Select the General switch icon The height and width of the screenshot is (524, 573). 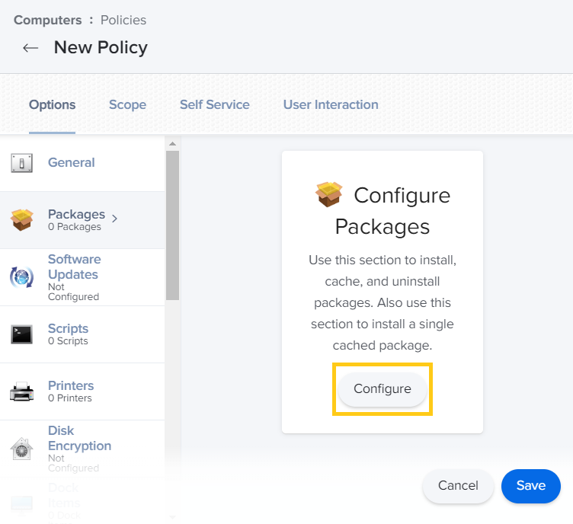(x=21, y=163)
